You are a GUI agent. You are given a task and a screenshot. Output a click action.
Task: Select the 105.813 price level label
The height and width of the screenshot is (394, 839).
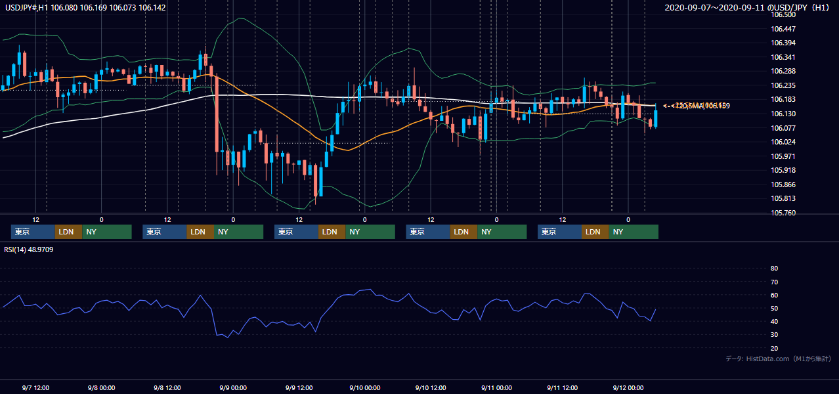(784, 198)
